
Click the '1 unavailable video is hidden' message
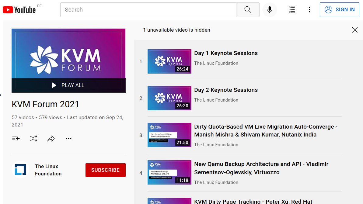[177, 30]
